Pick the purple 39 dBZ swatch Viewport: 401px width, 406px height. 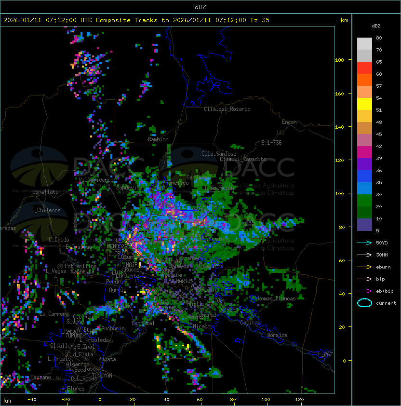(364, 164)
